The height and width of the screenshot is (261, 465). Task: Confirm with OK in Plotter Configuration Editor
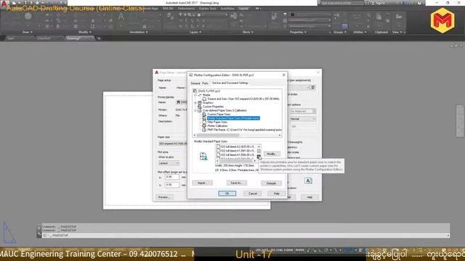click(227, 194)
